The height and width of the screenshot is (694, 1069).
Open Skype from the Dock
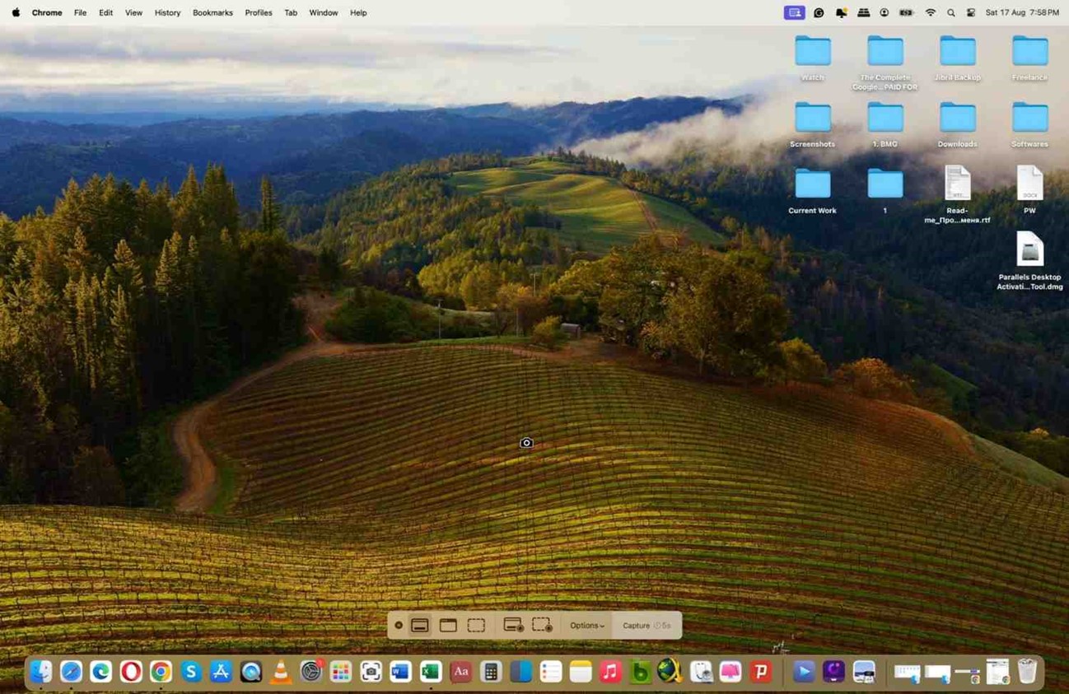pyautogui.click(x=191, y=672)
